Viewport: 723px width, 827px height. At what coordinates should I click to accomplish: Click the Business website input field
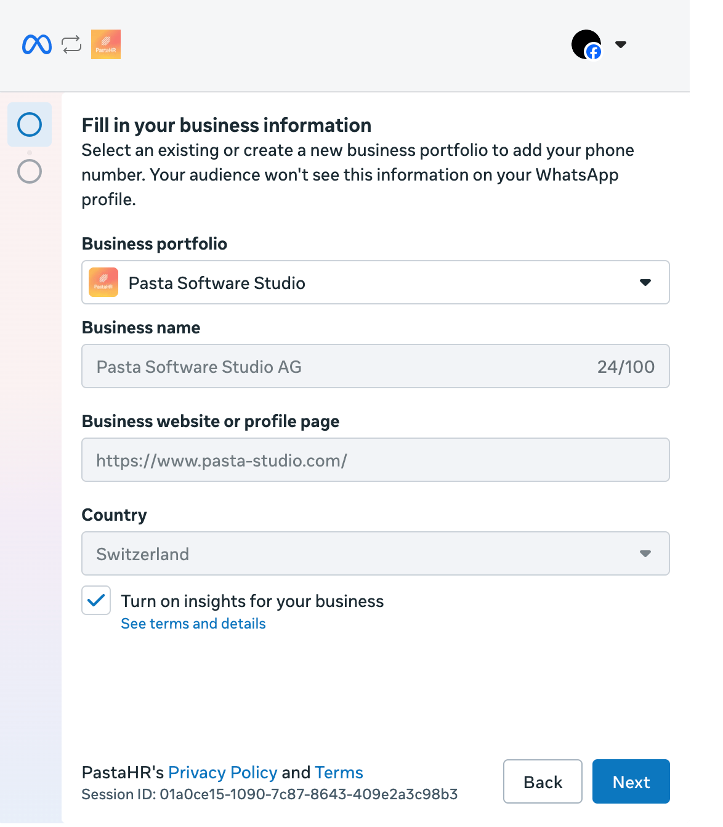[x=376, y=460]
